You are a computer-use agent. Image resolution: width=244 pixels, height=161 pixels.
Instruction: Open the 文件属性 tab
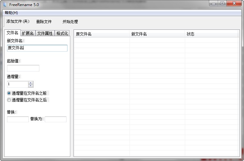point(45,33)
